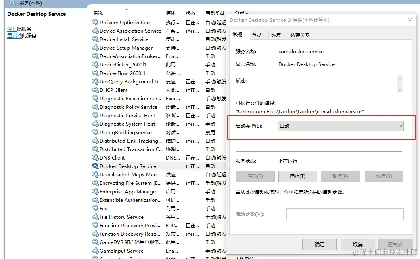Click the GameInput Service gear icon
The width and height of the screenshot is (420, 259).
click(x=95, y=251)
